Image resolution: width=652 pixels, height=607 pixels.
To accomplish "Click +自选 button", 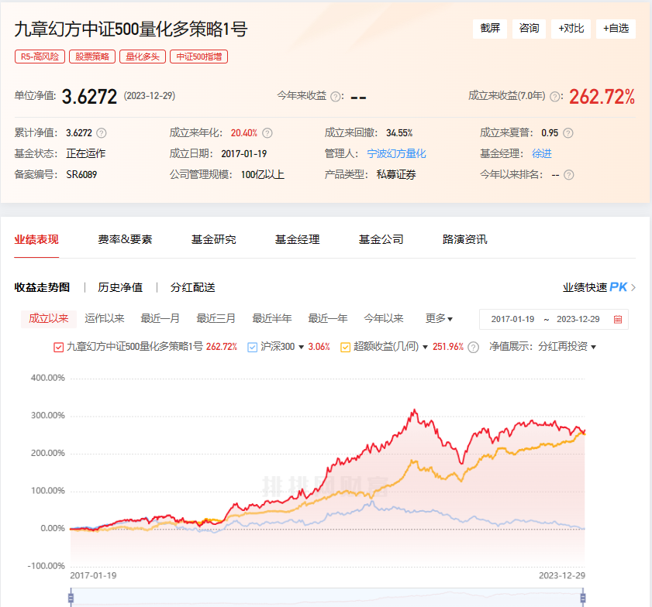I will (x=616, y=29).
